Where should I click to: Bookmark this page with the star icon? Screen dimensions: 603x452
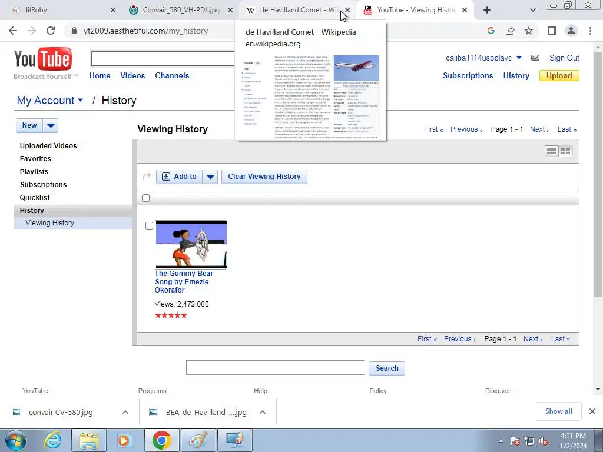coord(529,31)
